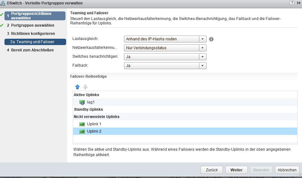Select the Standby-Uplinks section header

click(x=88, y=109)
